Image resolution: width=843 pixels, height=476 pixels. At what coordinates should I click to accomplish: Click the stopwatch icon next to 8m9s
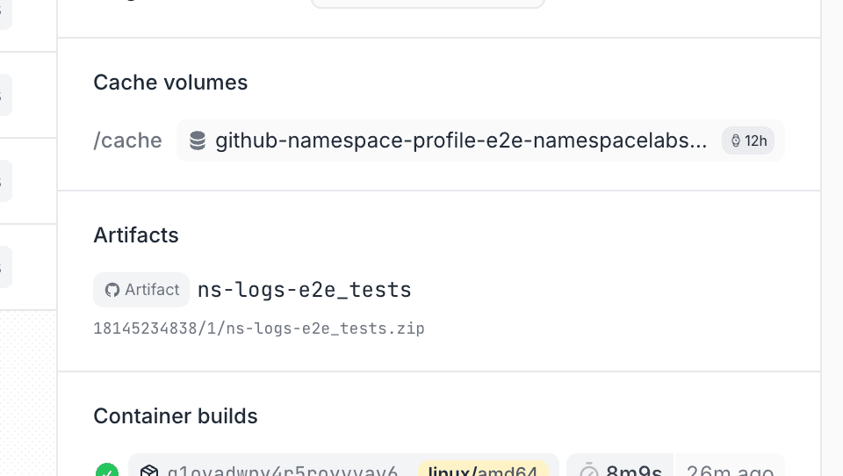(x=589, y=472)
